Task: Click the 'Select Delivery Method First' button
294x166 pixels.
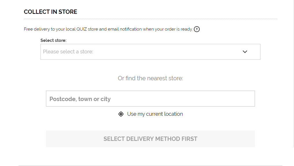Action: (x=150, y=139)
